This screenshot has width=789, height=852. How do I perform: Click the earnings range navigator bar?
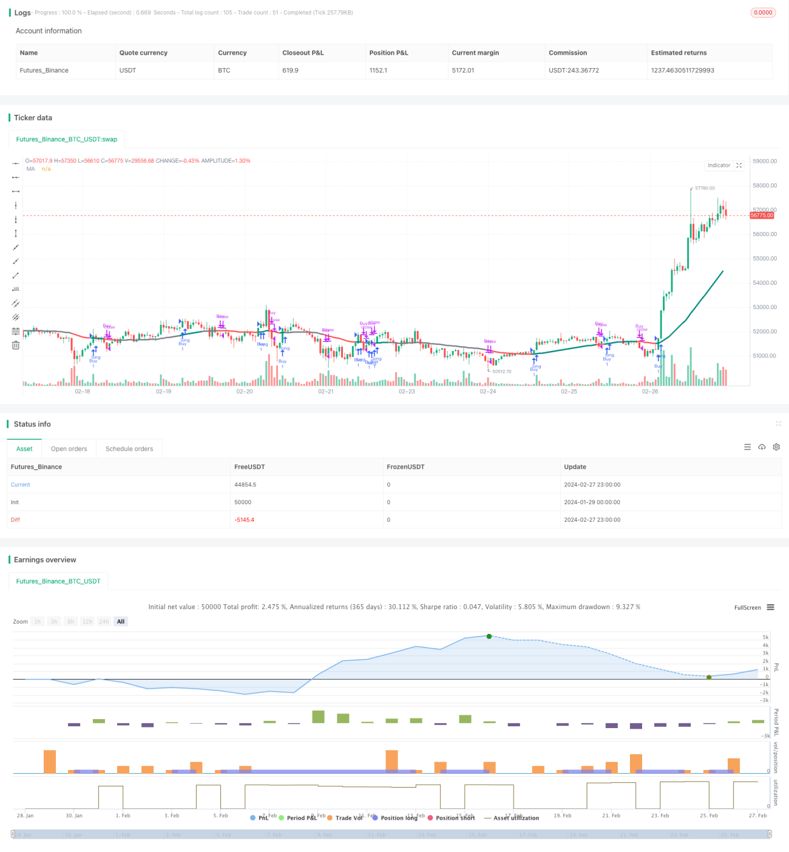[x=391, y=834]
